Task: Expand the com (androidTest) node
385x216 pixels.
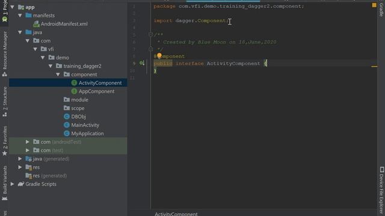Action: click(x=28, y=142)
